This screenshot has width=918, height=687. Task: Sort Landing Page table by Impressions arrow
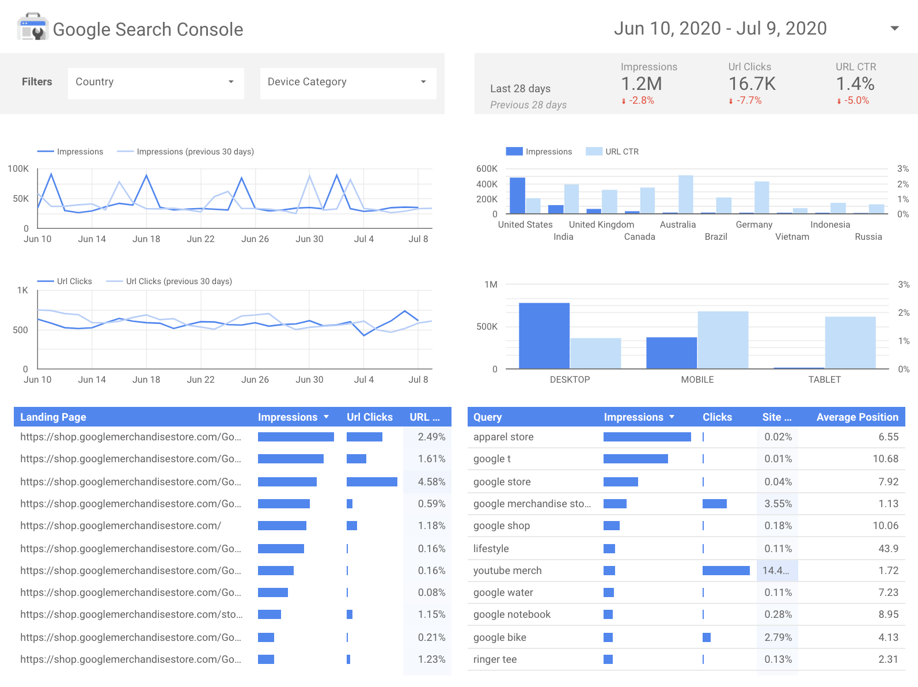tap(327, 417)
